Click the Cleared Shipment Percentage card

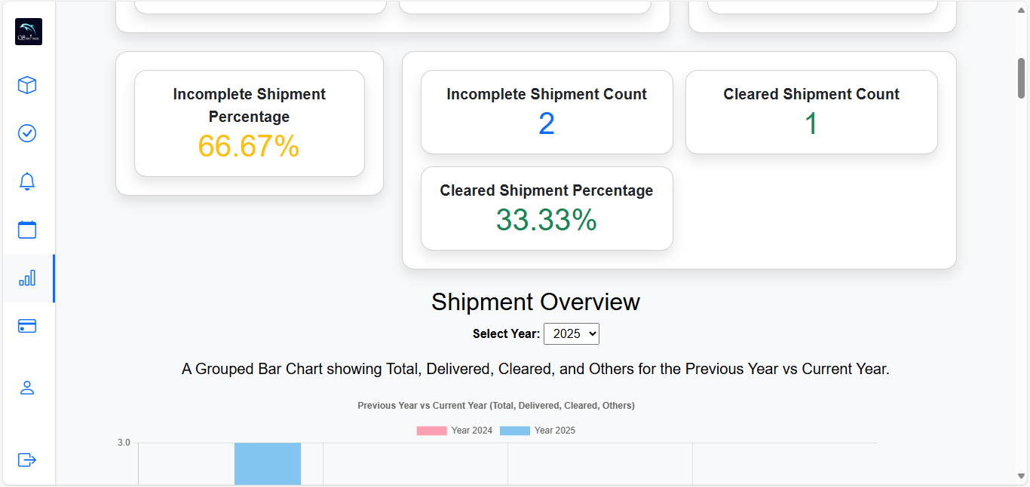click(x=547, y=208)
